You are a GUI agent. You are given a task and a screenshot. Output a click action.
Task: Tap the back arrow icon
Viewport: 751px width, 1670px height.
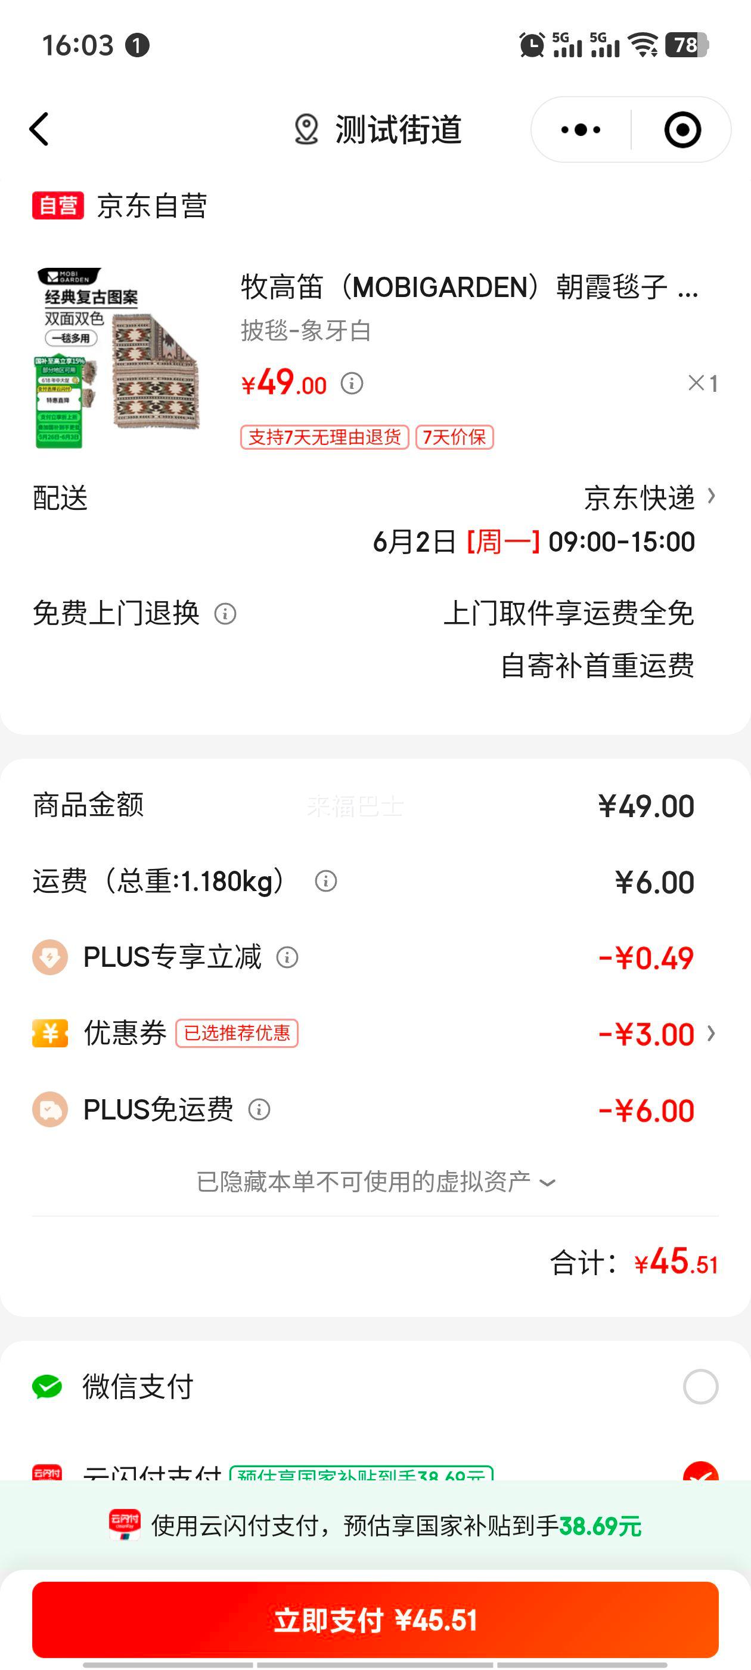tap(39, 129)
